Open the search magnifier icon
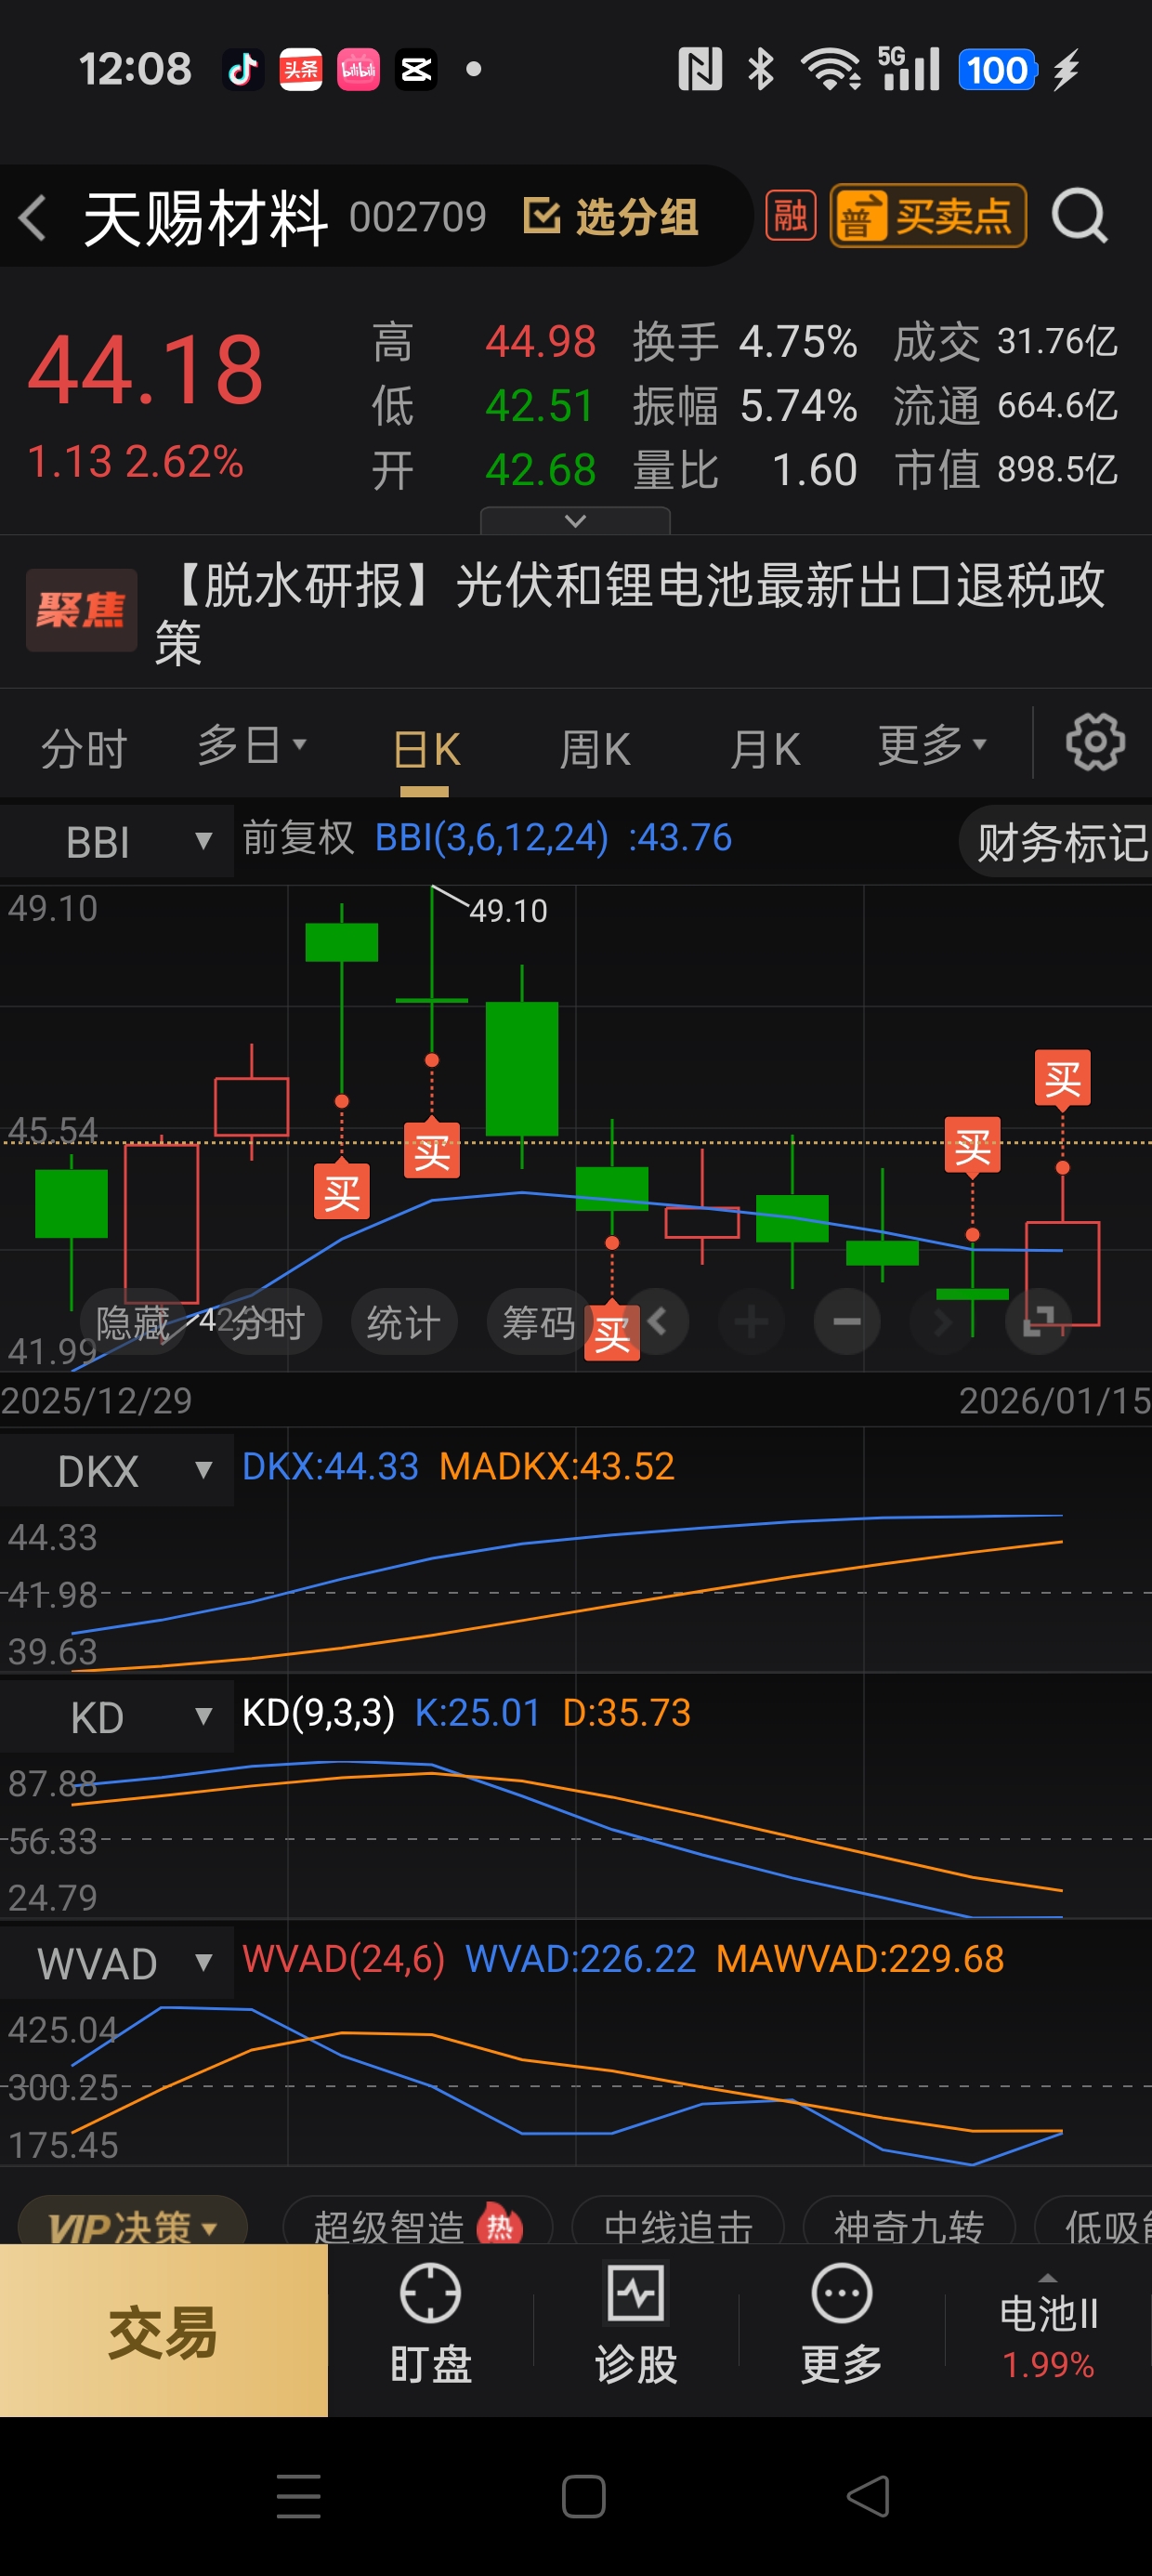Viewport: 1152px width, 2576px height. click(1080, 216)
